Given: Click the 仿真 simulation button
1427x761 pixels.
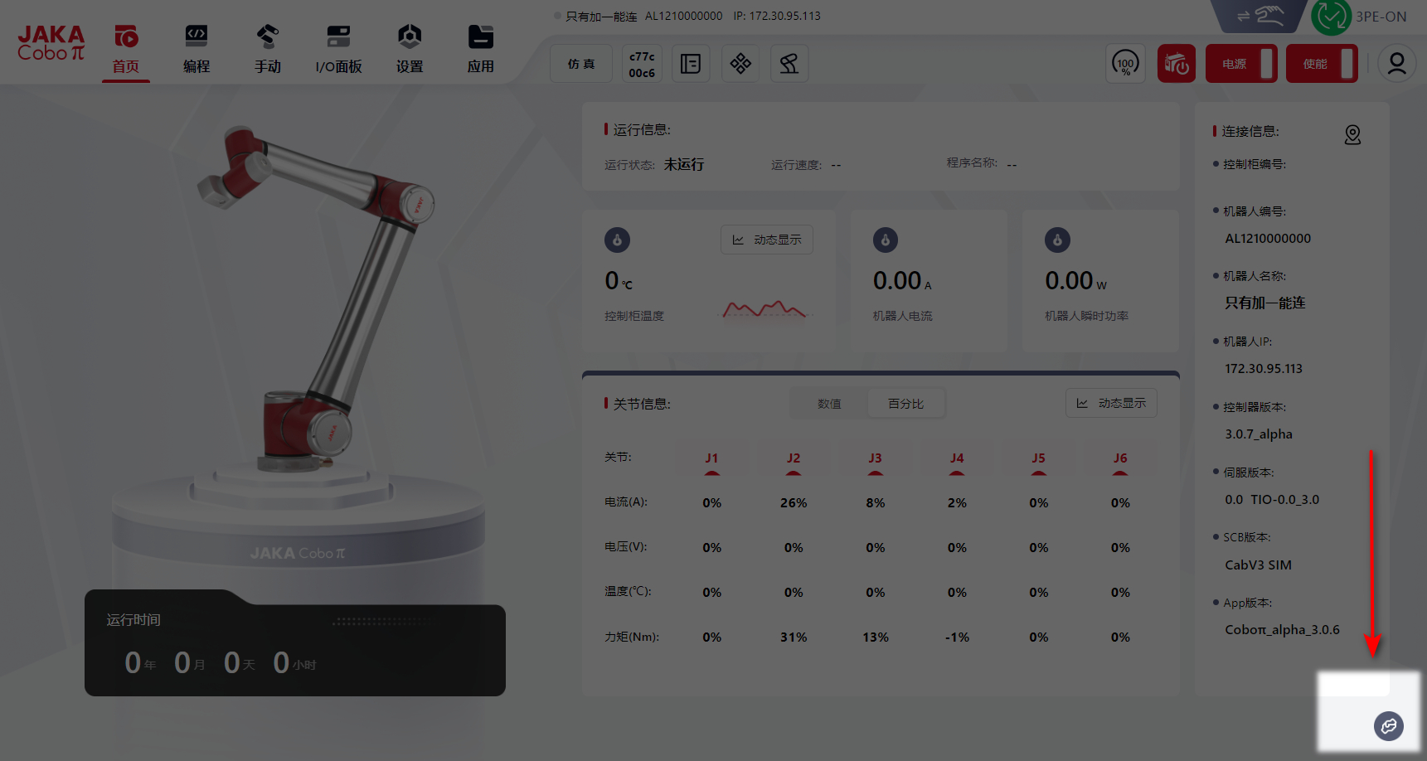Looking at the screenshot, I should click(581, 64).
